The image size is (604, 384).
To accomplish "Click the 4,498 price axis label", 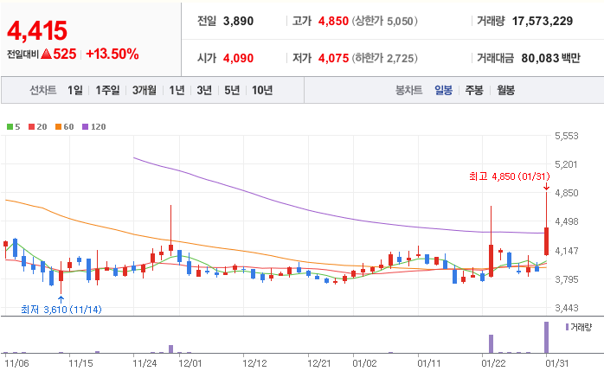I will pos(566,221).
